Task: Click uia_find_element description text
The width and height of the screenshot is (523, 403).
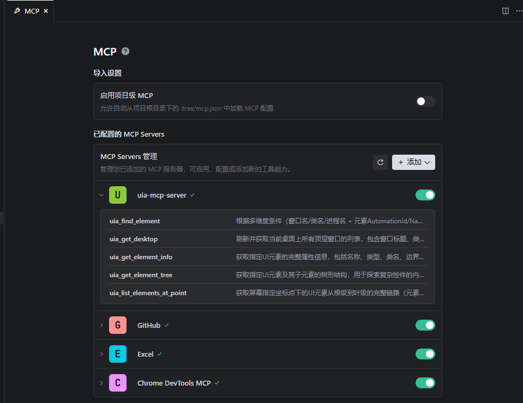Action: 329,221
